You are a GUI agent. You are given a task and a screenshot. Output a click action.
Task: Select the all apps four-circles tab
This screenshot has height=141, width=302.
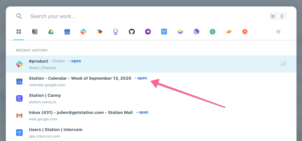coord(19,32)
